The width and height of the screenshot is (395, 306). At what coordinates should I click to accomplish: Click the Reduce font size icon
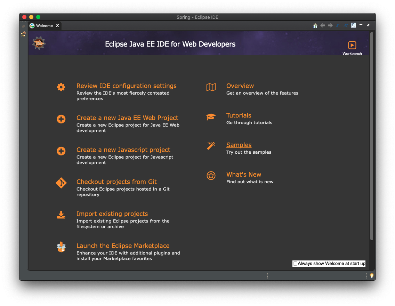click(338, 25)
